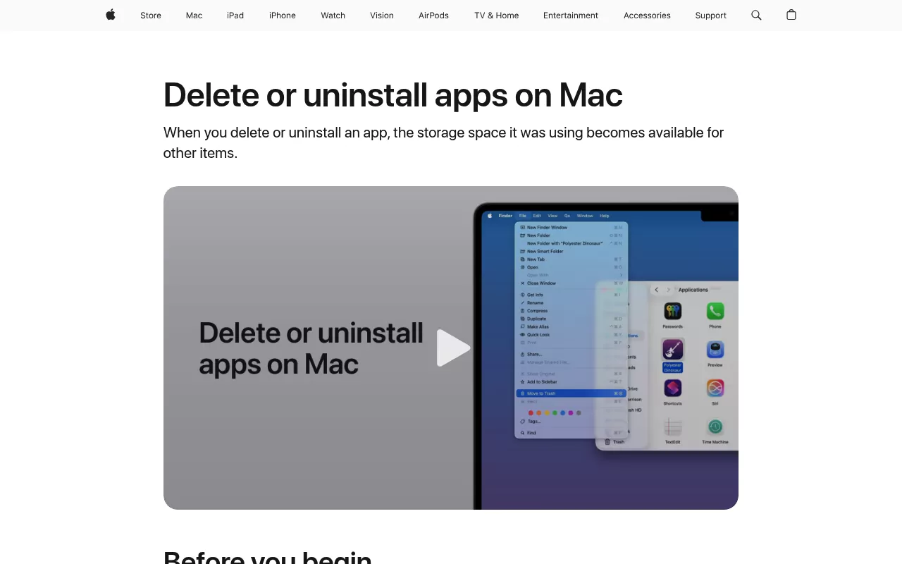Open the TV & Home link
The image size is (902, 564).
[x=497, y=16]
